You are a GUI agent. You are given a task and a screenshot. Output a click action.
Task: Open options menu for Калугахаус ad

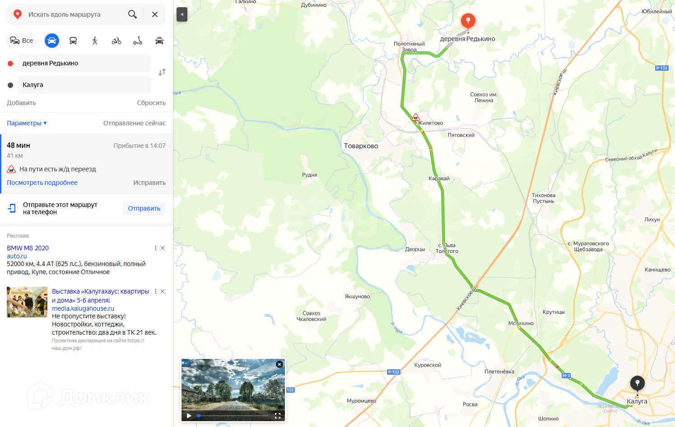coord(156,291)
